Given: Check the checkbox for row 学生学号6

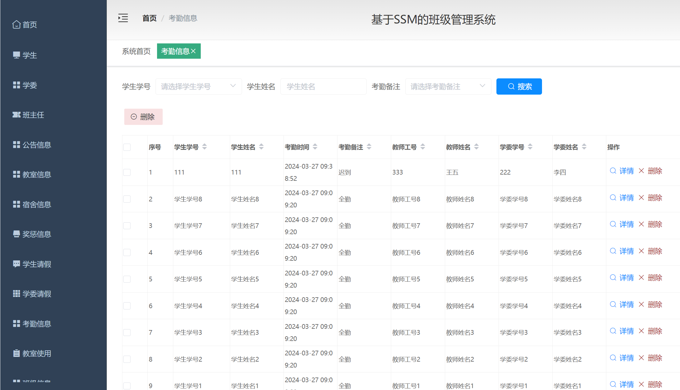Looking at the screenshot, I should [127, 252].
